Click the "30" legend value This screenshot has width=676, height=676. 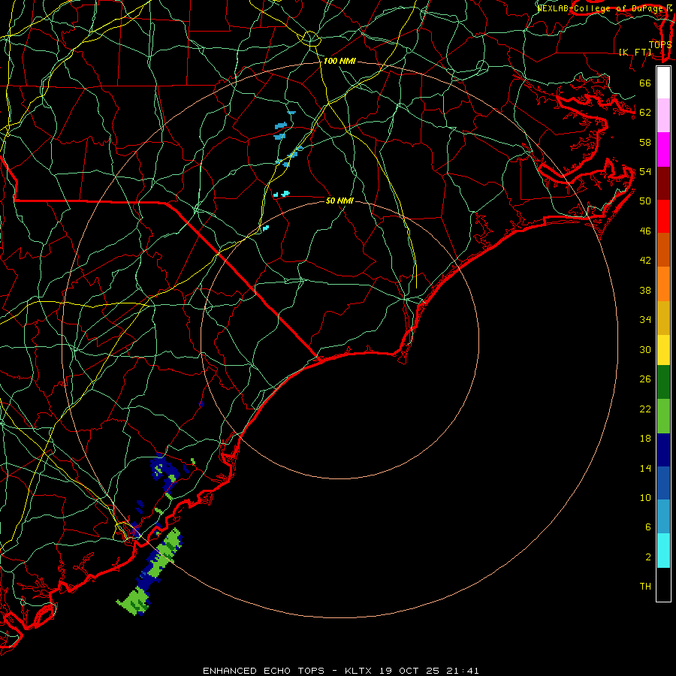point(645,349)
